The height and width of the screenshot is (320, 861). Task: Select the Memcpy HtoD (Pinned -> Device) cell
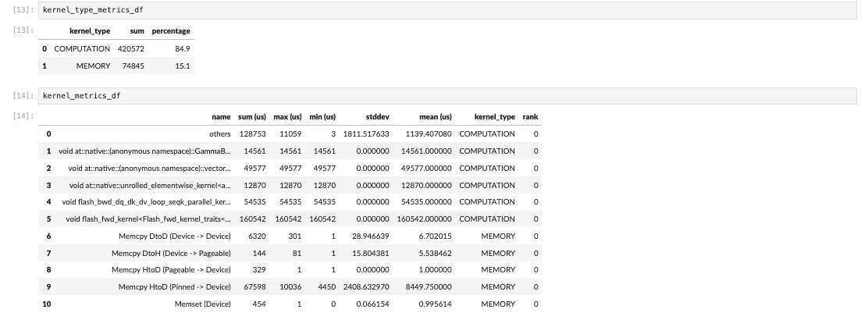tap(175, 287)
